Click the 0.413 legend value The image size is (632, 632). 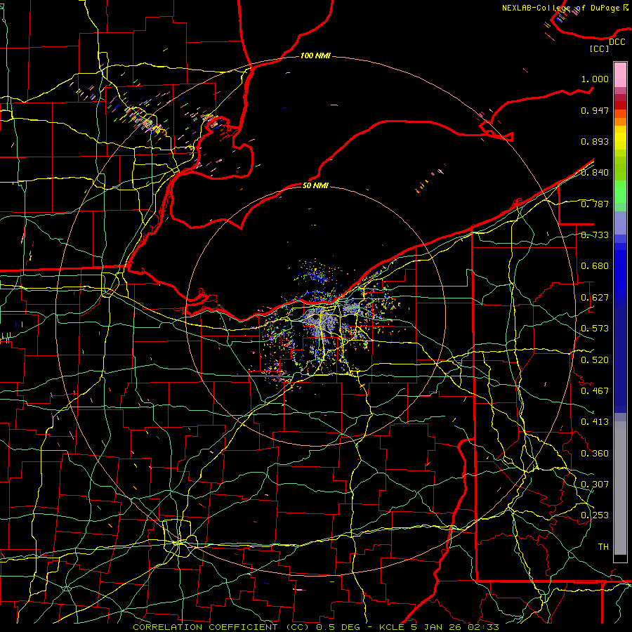(595, 422)
